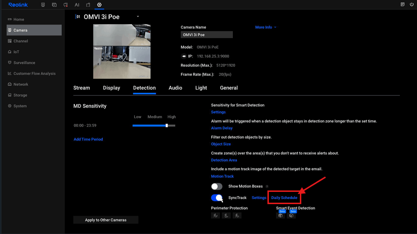Switch to the Audio tab

click(x=175, y=88)
